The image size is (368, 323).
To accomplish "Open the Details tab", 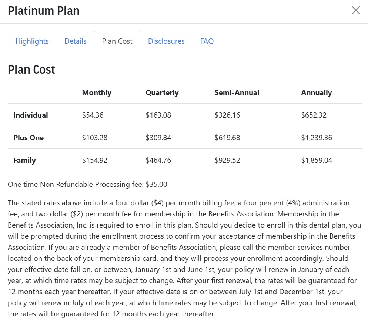I will (x=75, y=41).
